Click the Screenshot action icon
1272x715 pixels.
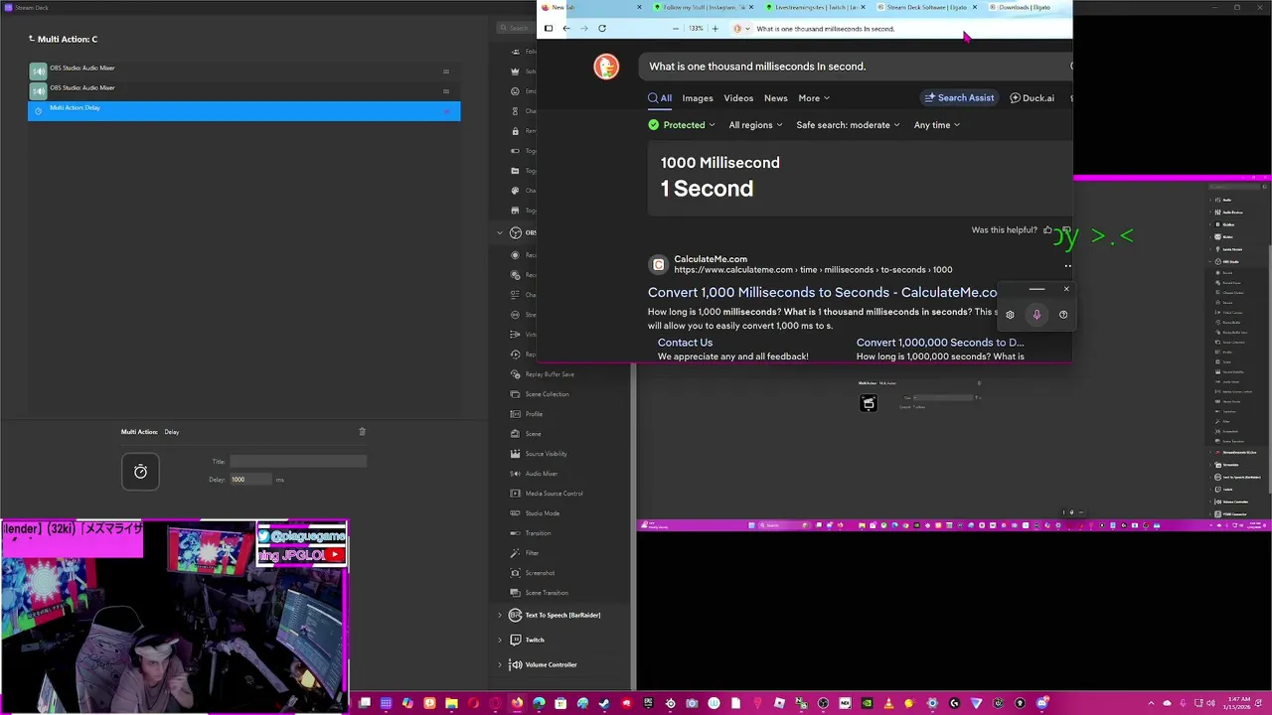(515, 573)
